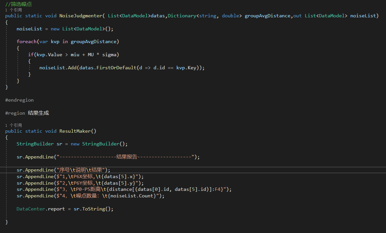Click the P0-P5距离 AppendLine line
The image size is (386, 233).
pos(124,189)
